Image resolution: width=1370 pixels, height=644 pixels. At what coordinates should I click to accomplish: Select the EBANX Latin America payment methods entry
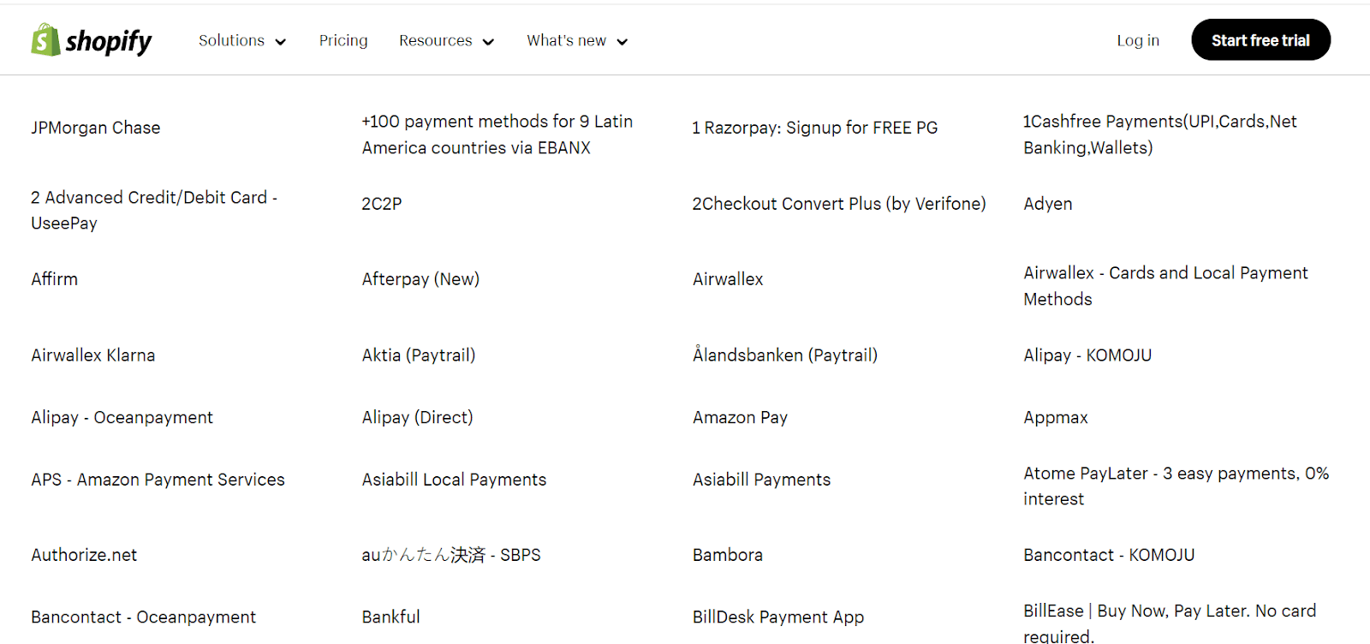click(x=497, y=134)
